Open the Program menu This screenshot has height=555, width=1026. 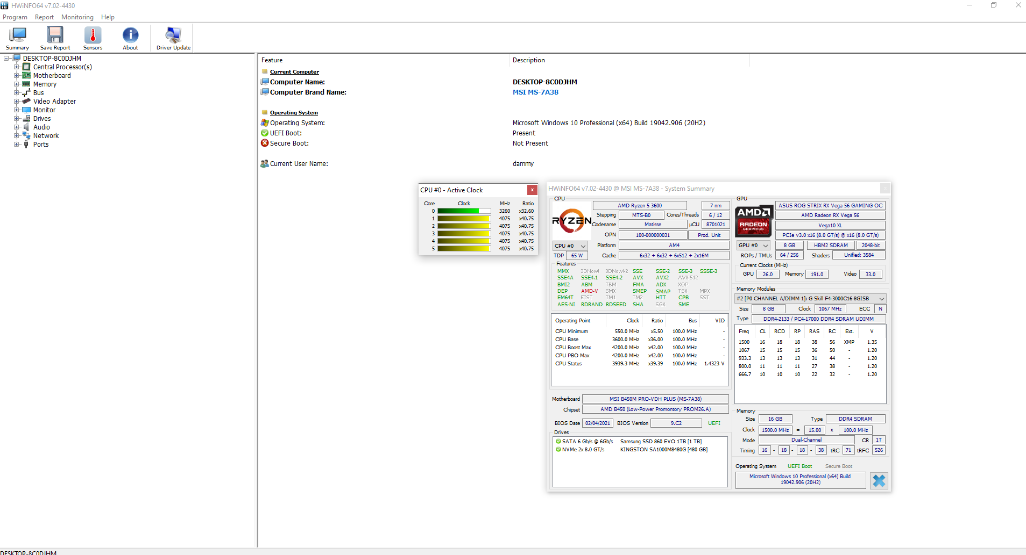tap(15, 17)
